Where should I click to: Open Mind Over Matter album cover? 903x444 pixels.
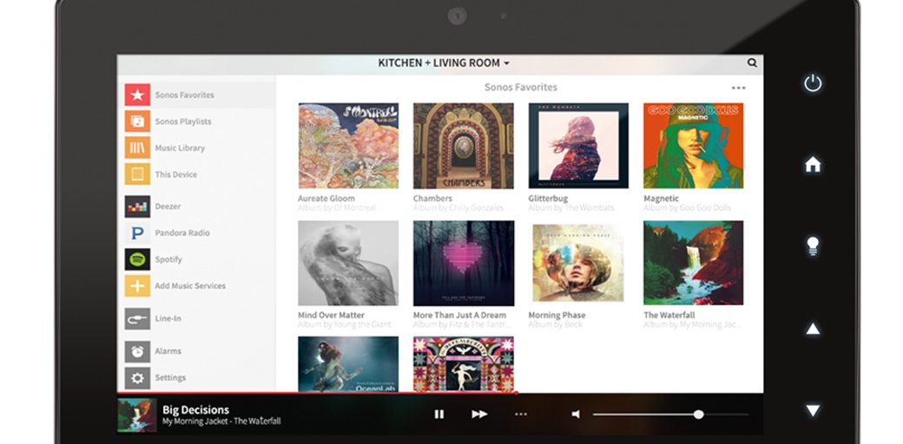click(x=348, y=264)
